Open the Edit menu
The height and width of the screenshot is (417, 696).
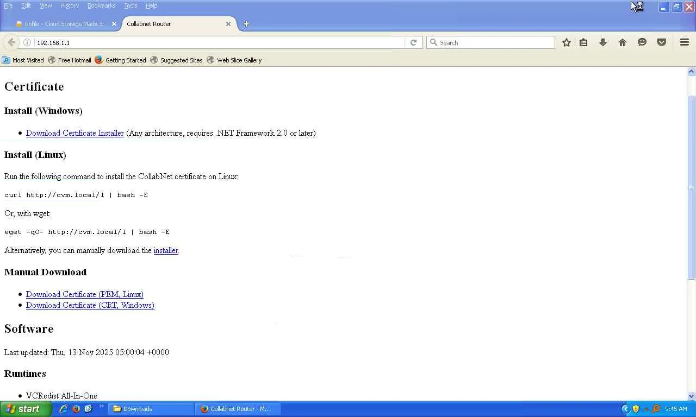tap(26, 5)
